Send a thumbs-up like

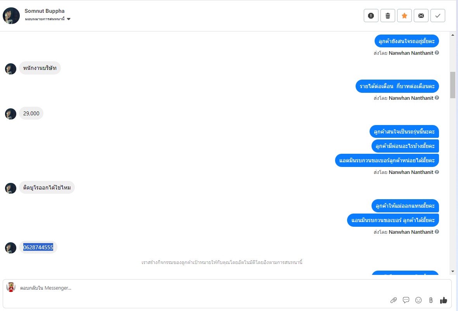[x=444, y=300]
